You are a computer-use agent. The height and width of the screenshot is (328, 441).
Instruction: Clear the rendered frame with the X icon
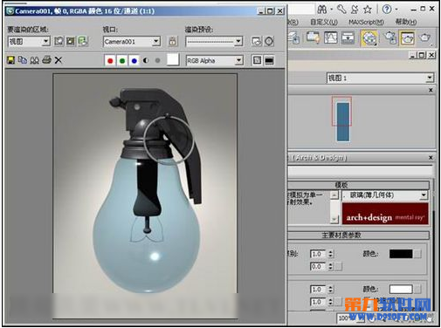tap(59, 60)
